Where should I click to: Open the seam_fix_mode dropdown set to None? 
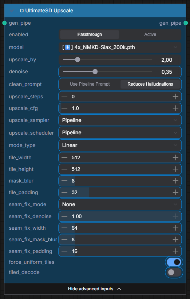point(120,204)
